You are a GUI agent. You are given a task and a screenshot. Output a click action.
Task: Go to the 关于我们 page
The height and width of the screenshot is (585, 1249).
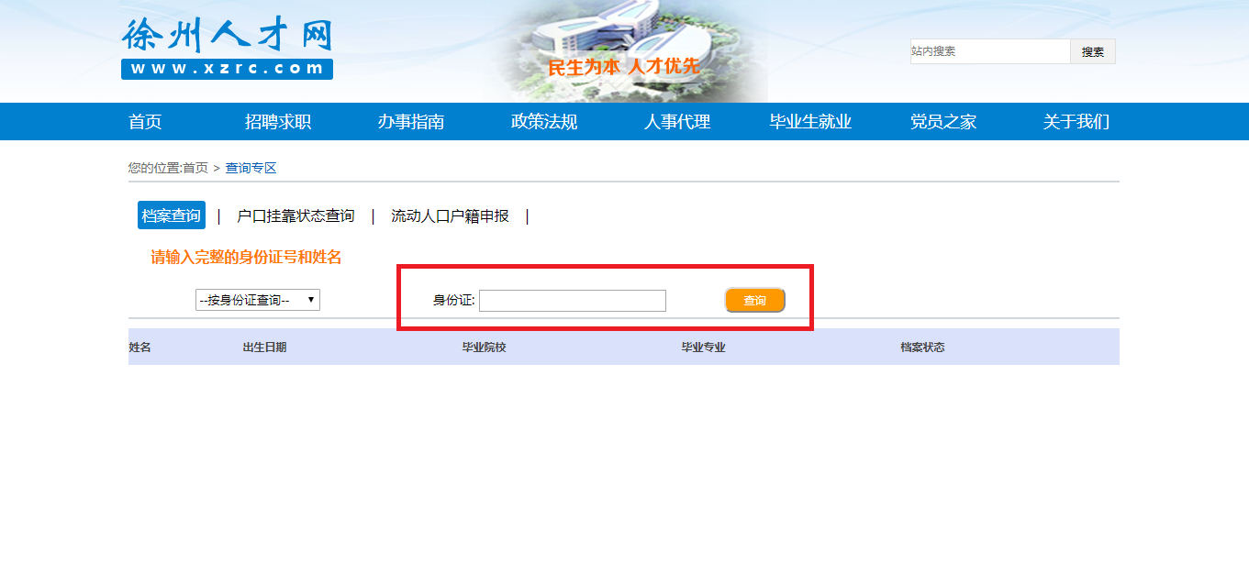click(x=1076, y=122)
